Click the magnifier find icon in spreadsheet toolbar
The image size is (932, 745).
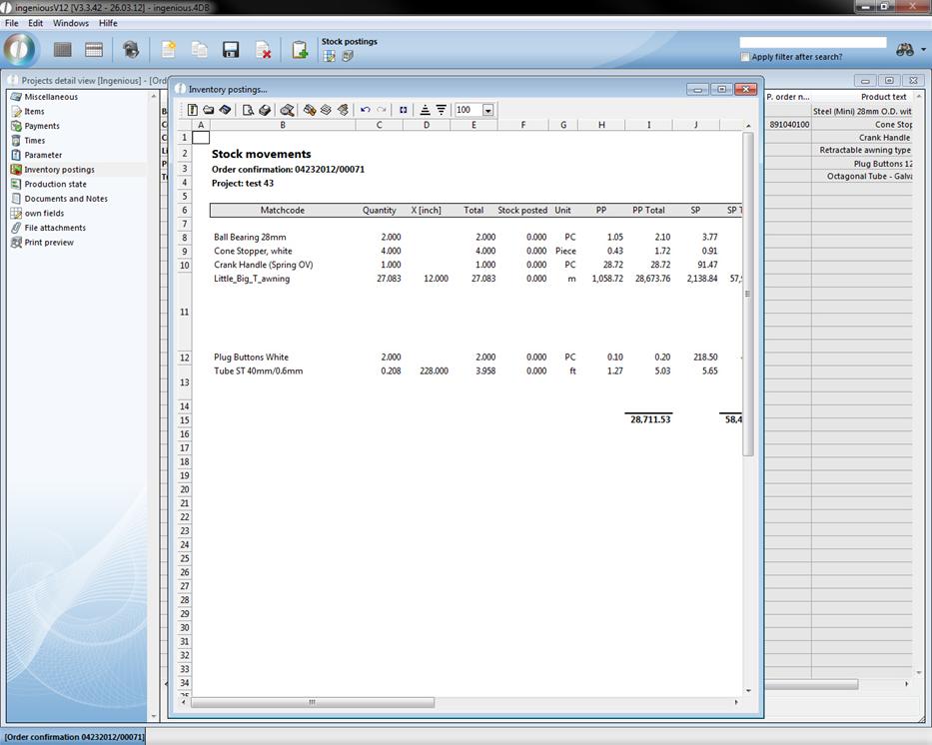click(x=287, y=110)
